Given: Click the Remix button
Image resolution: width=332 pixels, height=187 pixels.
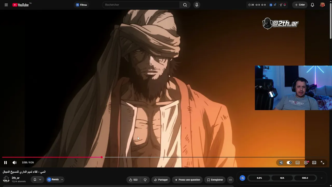Looking at the screenshot, I should click(x=53, y=179).
